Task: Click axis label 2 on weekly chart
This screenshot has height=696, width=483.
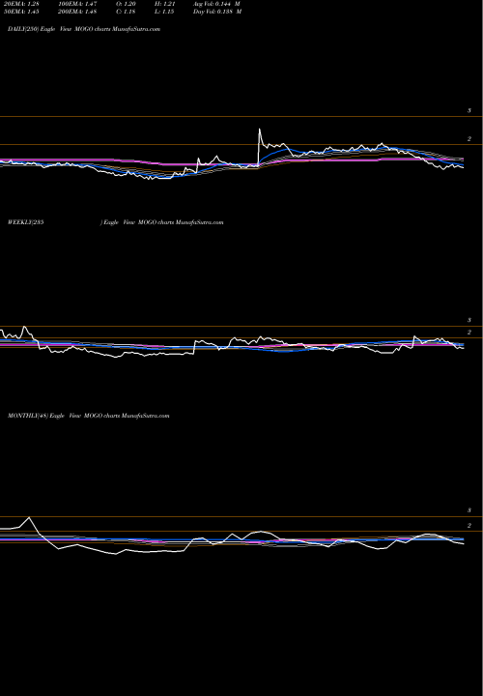Action: tap(469, 332)
